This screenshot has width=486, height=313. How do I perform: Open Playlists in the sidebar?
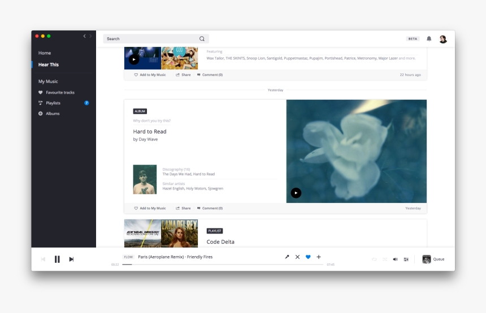coord(53,103)
